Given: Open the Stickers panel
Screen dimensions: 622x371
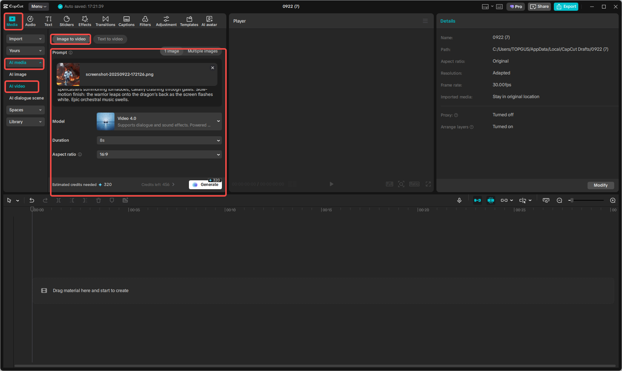Looking at the screenshot, I should click(67, 21).
